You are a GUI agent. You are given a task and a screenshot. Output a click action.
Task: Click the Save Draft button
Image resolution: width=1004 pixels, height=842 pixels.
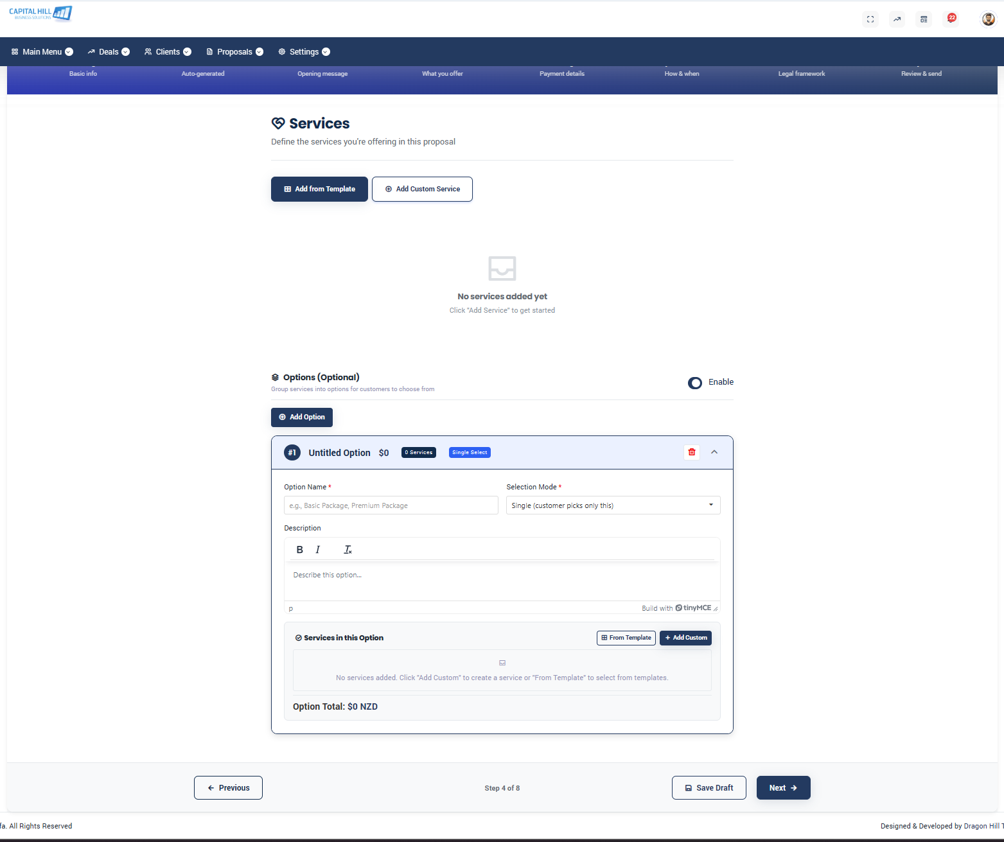pyautogui.click(x=709, y=788)
